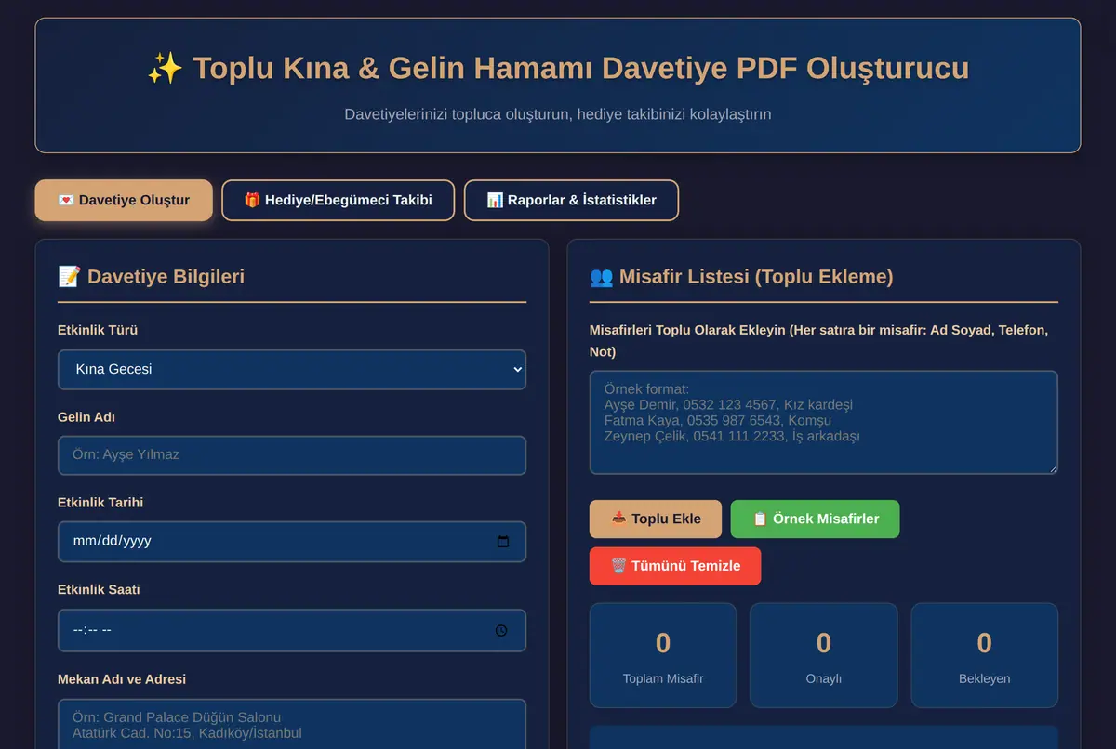This screenshot has width=1116, height=749.
Task: Open Hediye/Ebegümeci Takibi tab
Action: (338, 200)
